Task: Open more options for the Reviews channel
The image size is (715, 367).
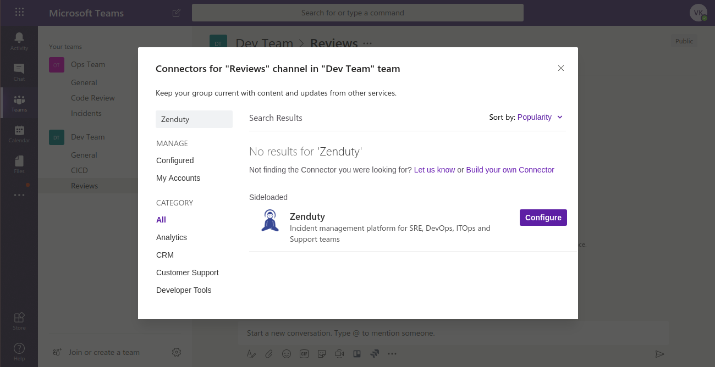Action: tap(367, 43)
